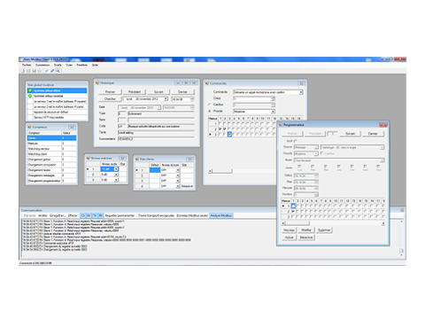Click the new document icon in the main toolbar

23,71
